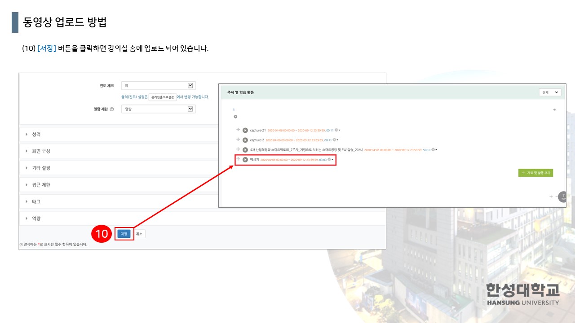This screenshot has width=575, height=323.
Task: Click play icon for capture-21
Action: [x=245, y=130]
